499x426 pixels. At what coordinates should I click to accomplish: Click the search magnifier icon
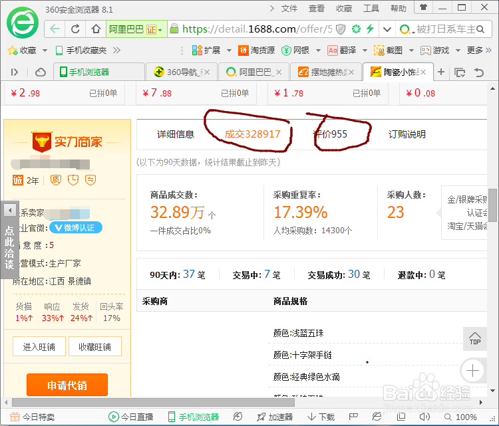480,29
